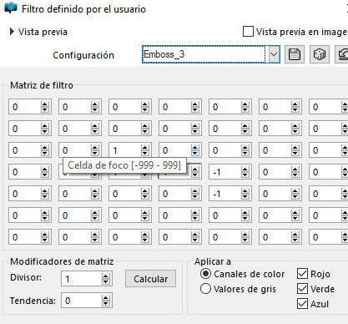This screenshot has height=324, width=348.
Task: Increase the first matrix cell with its spinner
Action: [44, 104]
